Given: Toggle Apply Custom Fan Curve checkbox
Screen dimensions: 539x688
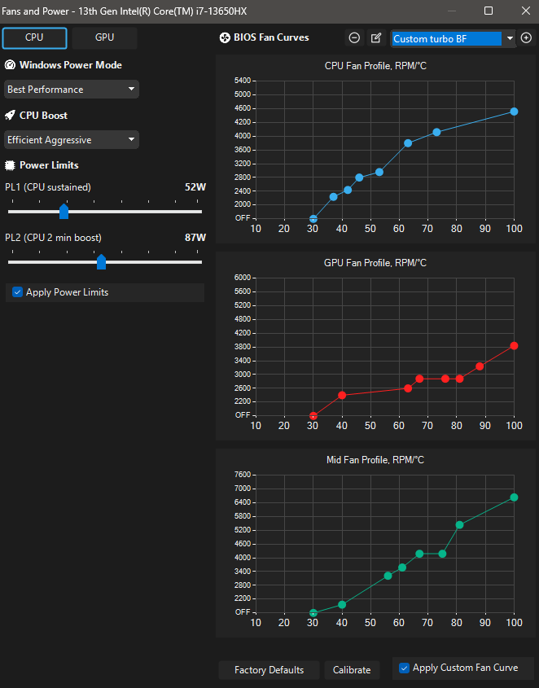Looking at the screenshot, I should pyautogui.click(x=404, y=668).
